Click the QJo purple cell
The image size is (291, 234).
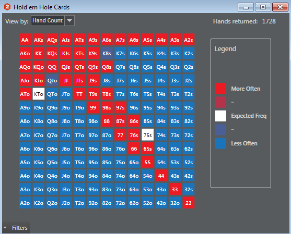(x=52, y=80)
